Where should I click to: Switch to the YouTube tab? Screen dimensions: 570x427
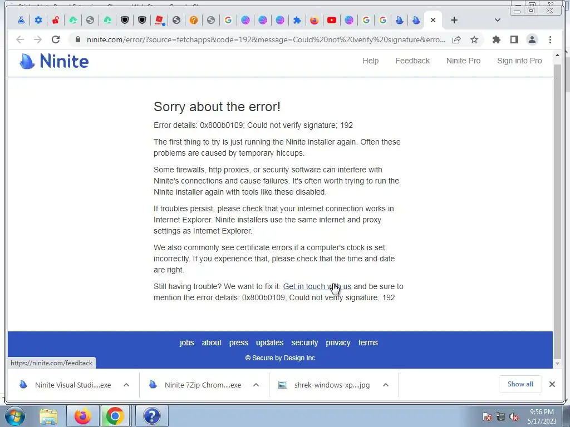(x=332, y=21)
